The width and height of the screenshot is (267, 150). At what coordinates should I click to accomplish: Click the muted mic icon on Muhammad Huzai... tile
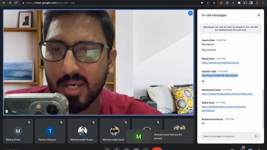93,122
